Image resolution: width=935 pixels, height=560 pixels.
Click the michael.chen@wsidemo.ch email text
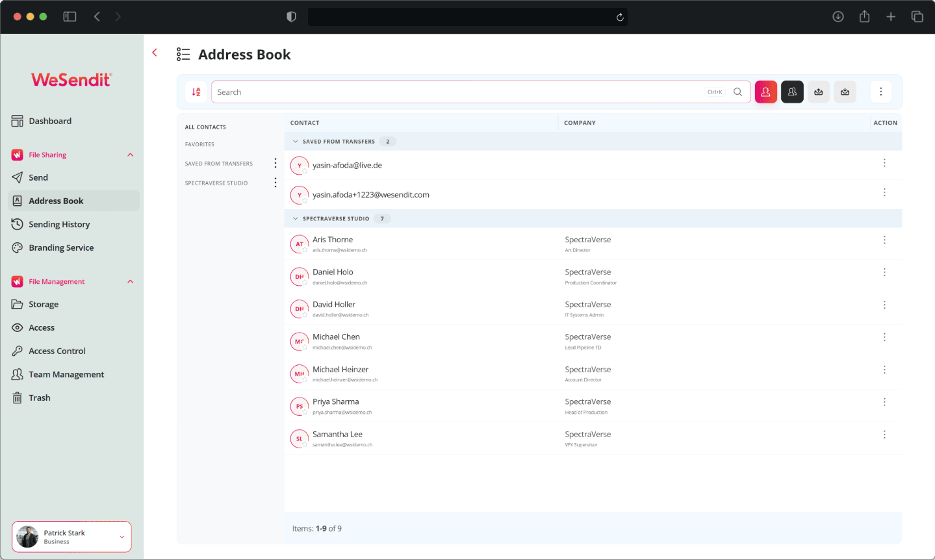[342, 348]
